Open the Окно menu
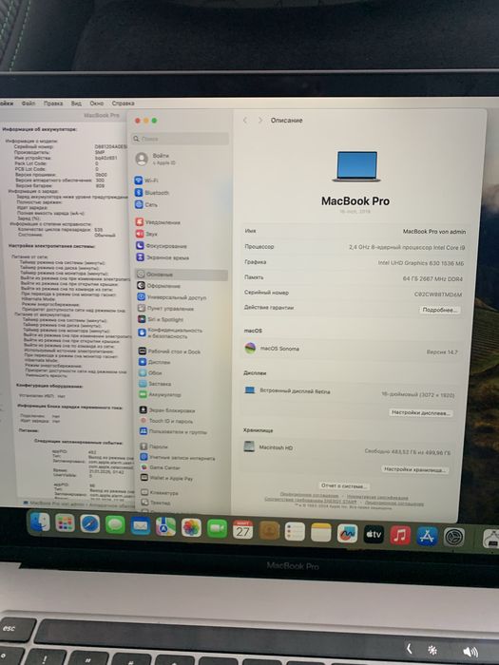The image size is (499, 665). tap(96, 103)
